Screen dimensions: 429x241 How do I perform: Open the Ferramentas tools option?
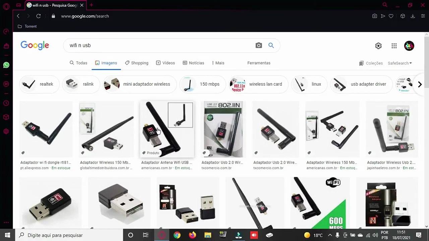[259, 63]
